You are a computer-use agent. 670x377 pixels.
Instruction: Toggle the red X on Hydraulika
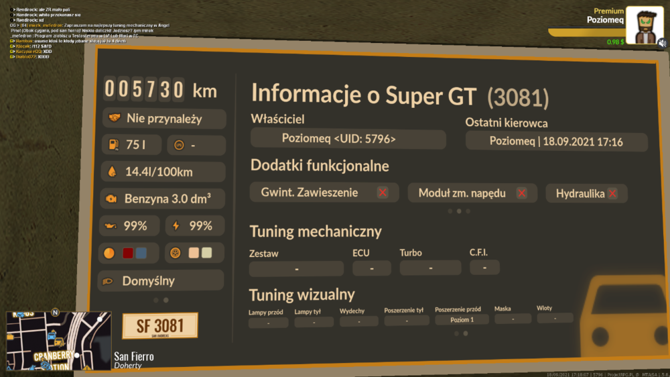pyautogui.click(x=612, y=193)
